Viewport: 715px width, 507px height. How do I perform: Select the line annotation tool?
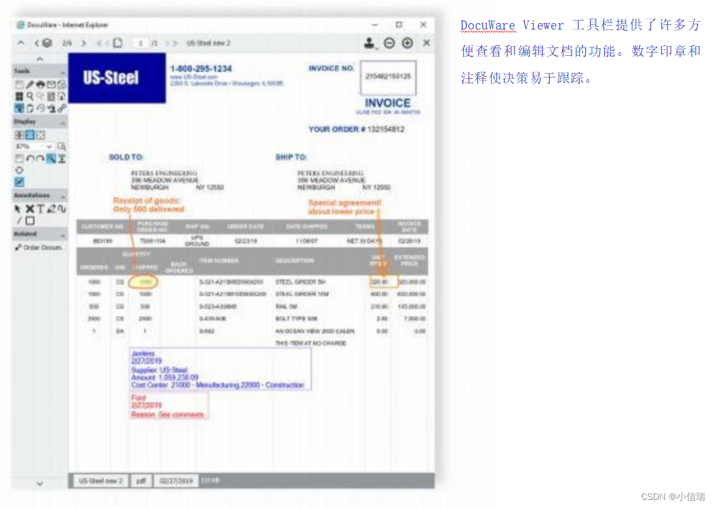pyautogui.click(x=19, y=221)
